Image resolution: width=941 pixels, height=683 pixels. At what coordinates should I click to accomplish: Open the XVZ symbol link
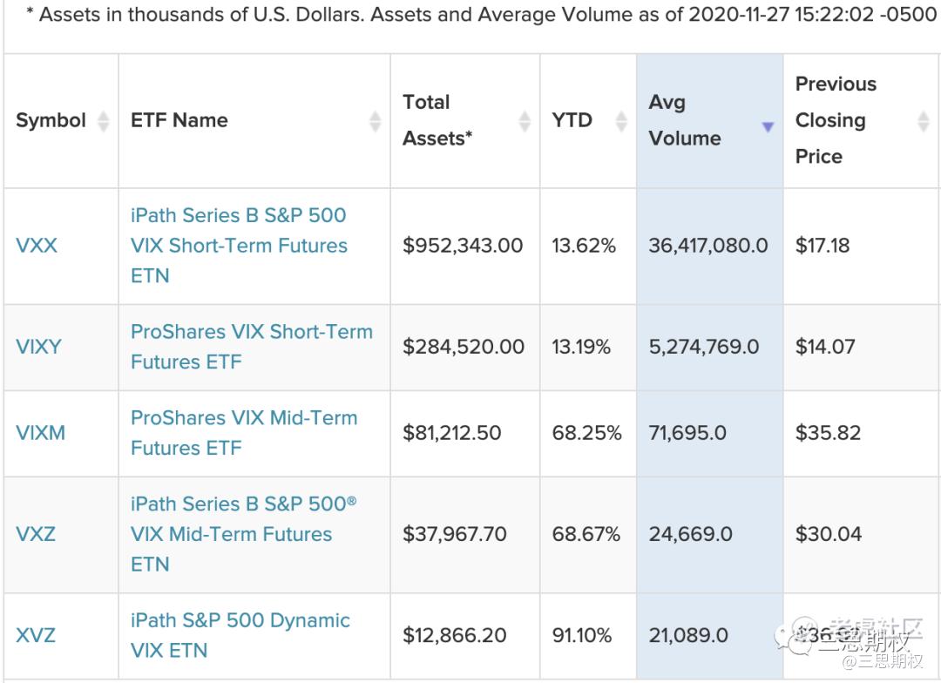36,635
